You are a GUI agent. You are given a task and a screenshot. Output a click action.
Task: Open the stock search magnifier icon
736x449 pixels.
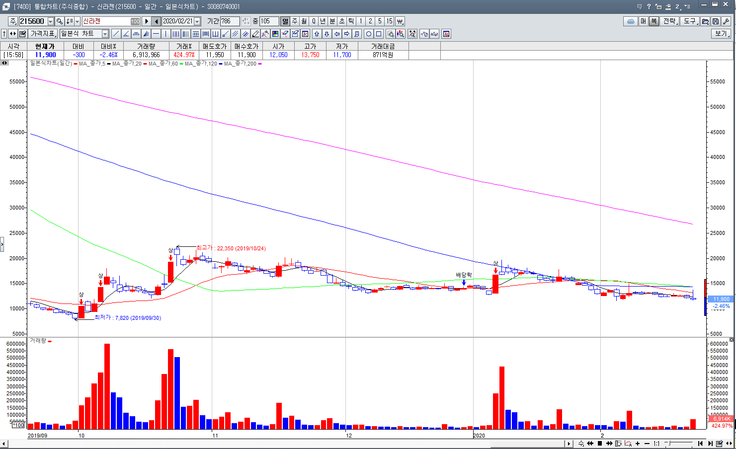60,21
